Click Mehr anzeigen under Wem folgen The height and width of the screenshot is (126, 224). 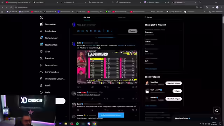point(151,106)
